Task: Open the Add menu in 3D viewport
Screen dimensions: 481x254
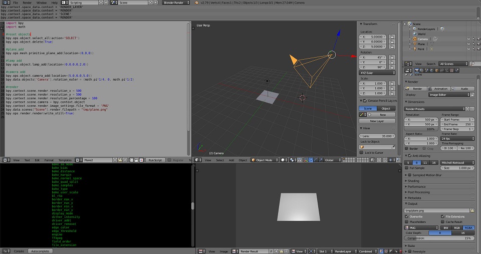Action: tap(231, 160)
